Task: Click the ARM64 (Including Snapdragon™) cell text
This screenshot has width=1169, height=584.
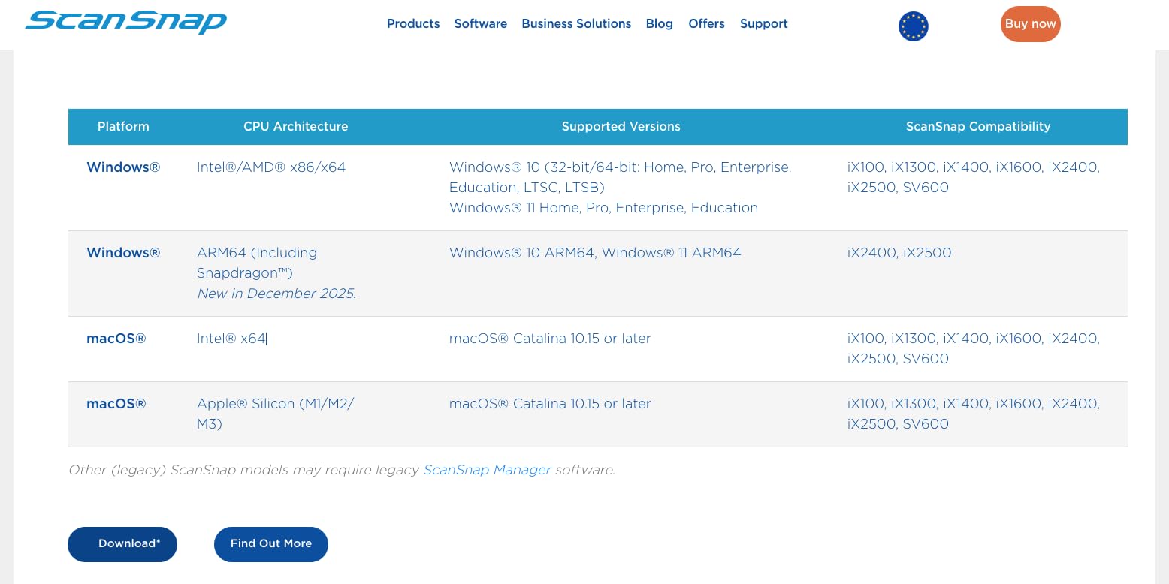Action: point(257,263)
